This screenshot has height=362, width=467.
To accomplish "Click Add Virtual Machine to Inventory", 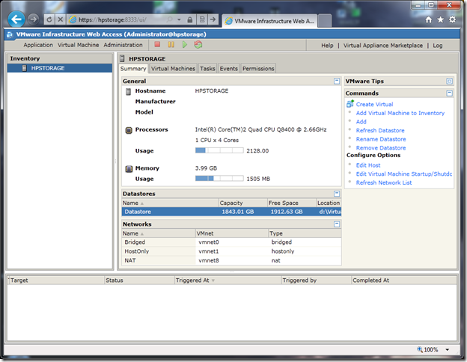I will tap(400, 113).
